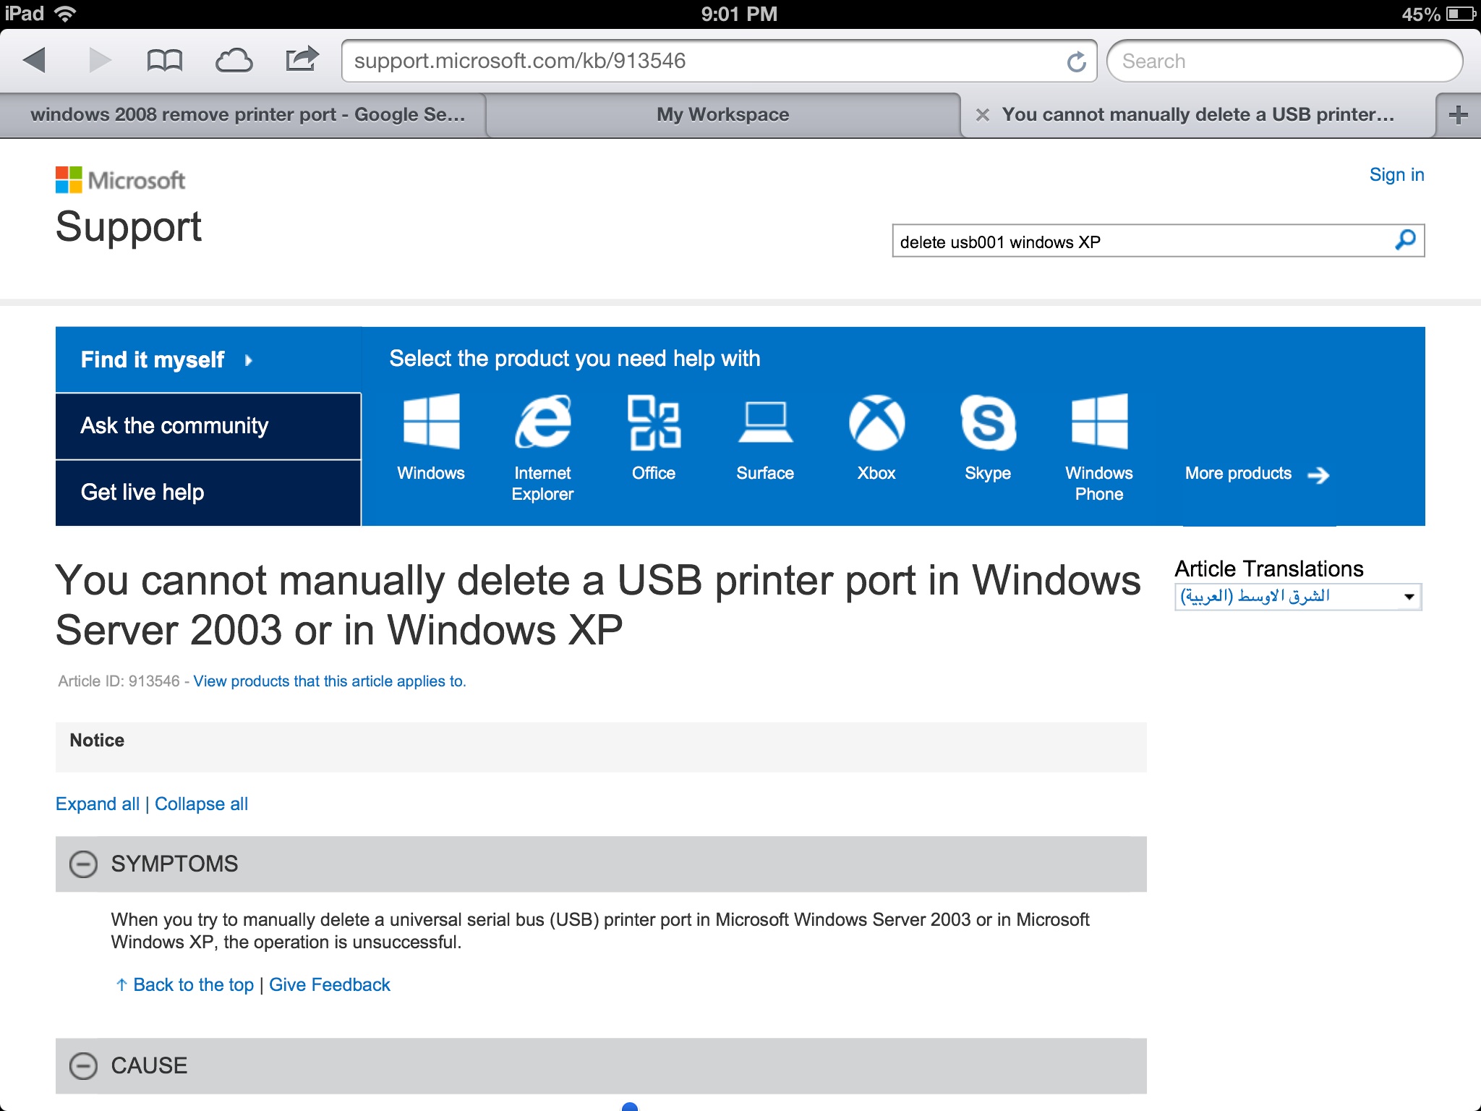Tap the 9:01 PM clock in status bar
Screen dimensions: 1481x1111
739,14
